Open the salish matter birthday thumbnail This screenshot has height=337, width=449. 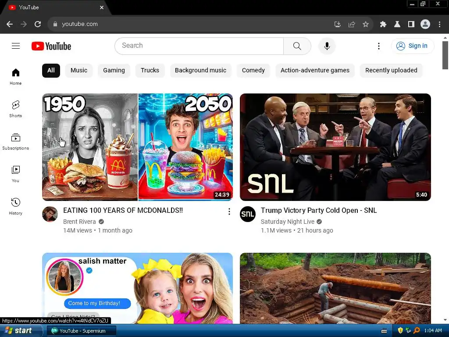(137, 288)
